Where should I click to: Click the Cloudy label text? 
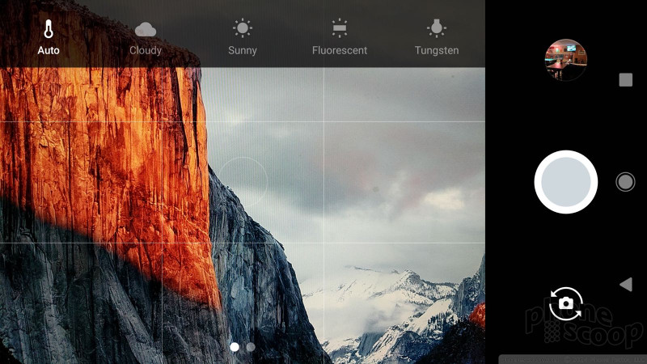point(146,51)
